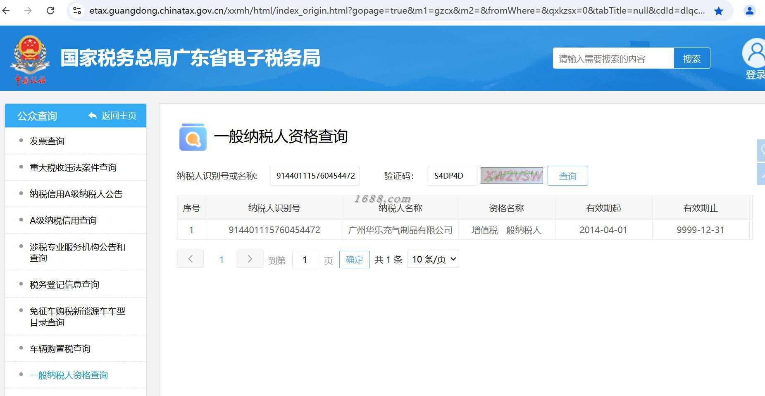This screenshot has width=765, height=396.
Task: Select 税务登记信息查询 sidebar item
Action: coord(64,284)
